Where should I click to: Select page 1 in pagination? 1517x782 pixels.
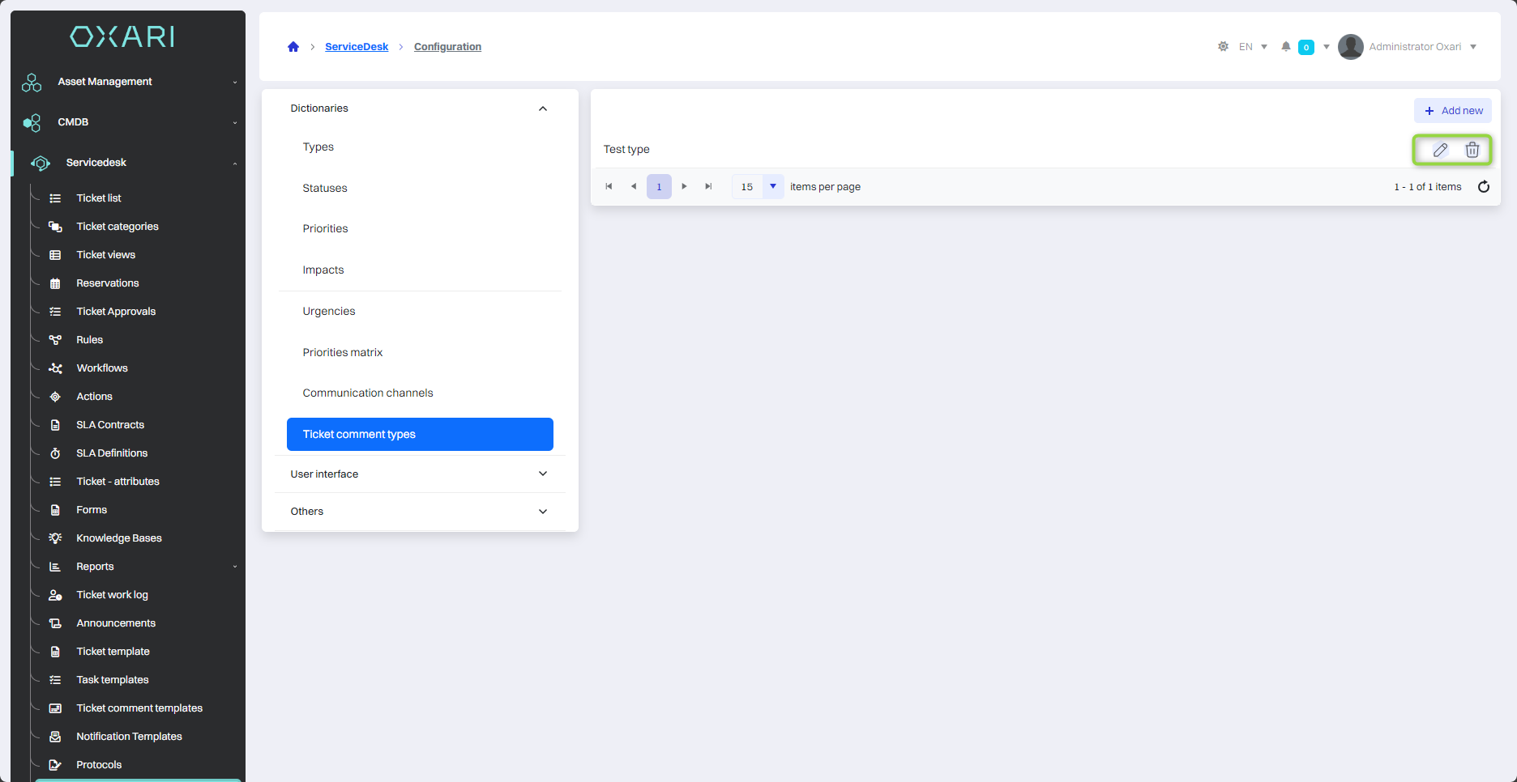tap(659, 187)
